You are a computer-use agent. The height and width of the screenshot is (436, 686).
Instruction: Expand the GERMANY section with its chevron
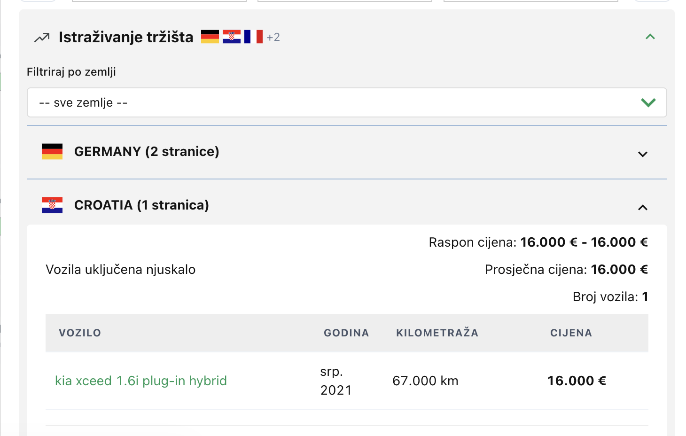coord(643,154)
